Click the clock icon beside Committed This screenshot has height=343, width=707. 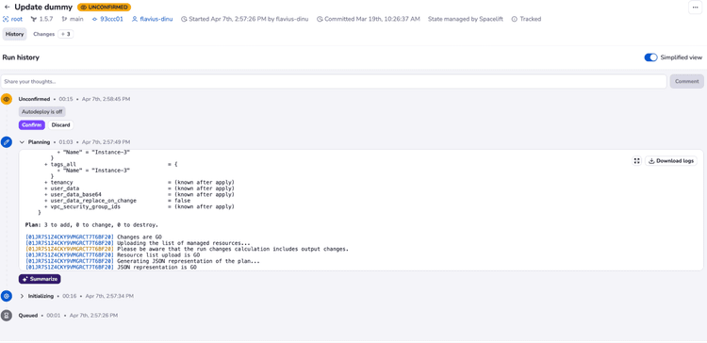tap(320, 19)
